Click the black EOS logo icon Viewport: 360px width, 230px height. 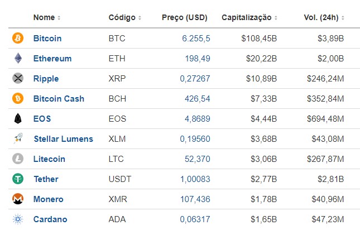coord(18,119)
